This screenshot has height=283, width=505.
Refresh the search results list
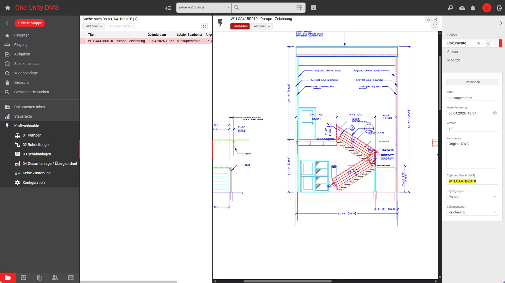(205, 26)
